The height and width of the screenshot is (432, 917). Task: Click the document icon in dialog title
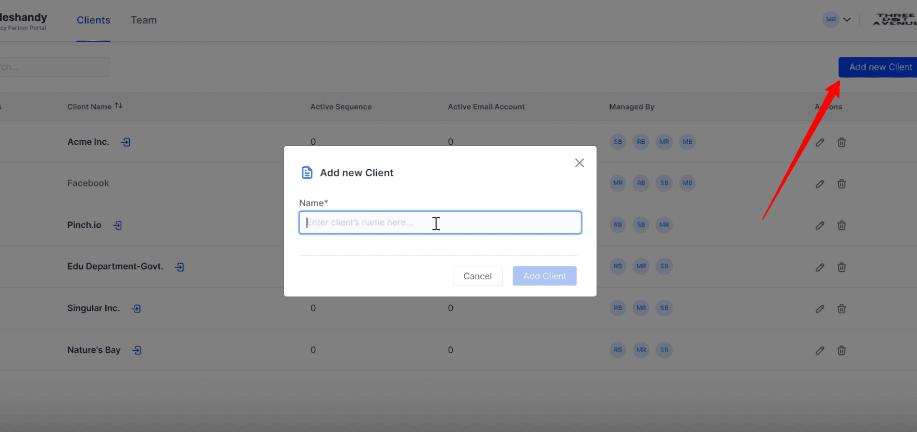pyautogui.click(x=307, y=172)
